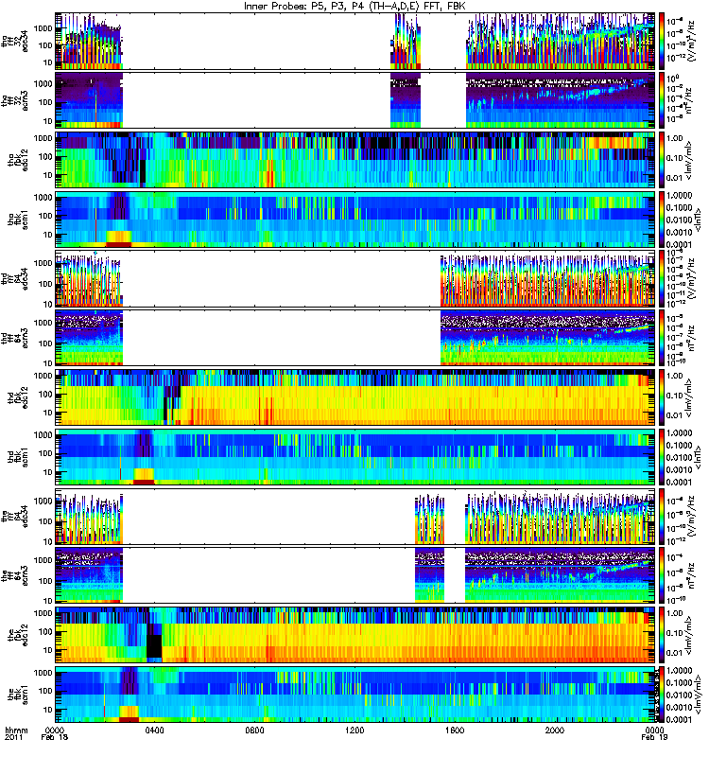Screen dimensions: 709x757
Task: Click the color bar beside the fbk edc12 panel
Action: point(661,635)
